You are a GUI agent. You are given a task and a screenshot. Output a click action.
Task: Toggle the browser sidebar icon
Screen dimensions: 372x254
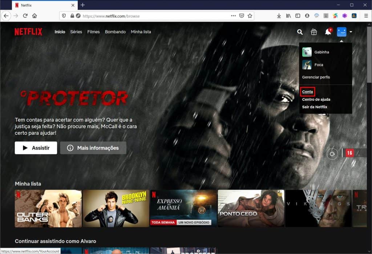[x=298, y=16]
